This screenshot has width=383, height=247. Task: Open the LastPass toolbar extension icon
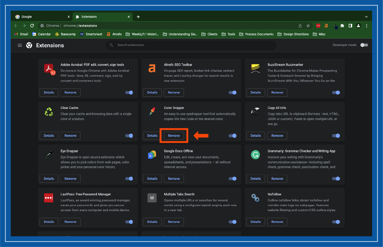point(318,26)
